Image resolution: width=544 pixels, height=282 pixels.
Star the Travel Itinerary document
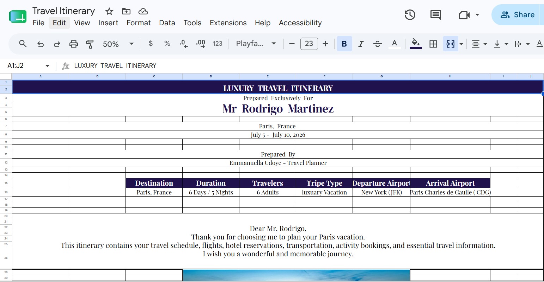pyautogui.click(x=109, y=11)
